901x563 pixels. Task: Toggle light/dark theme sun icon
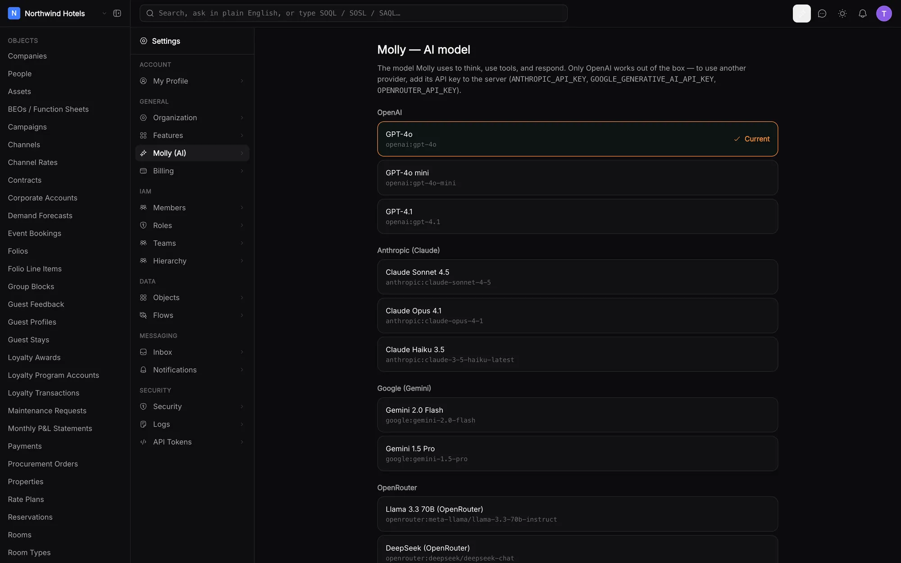842,14
